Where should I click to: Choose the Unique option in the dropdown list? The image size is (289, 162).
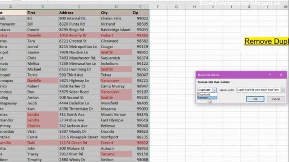pyautogui.click(x=207, y=98)
